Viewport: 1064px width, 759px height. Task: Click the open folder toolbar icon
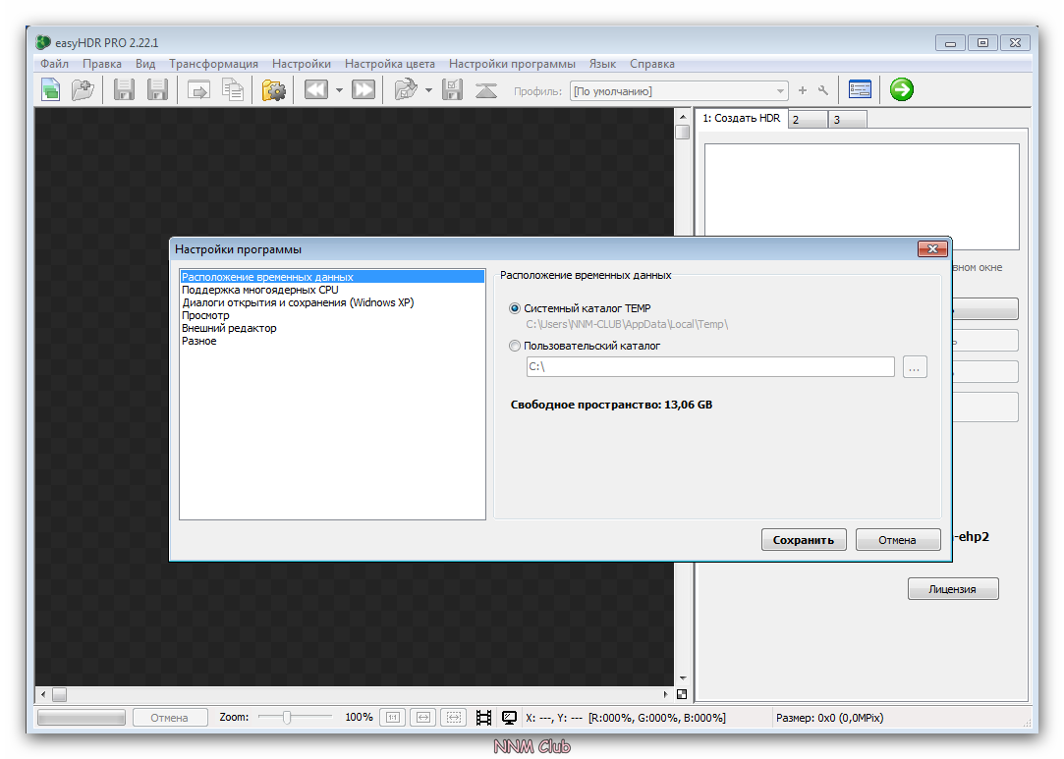click(83, 90)
